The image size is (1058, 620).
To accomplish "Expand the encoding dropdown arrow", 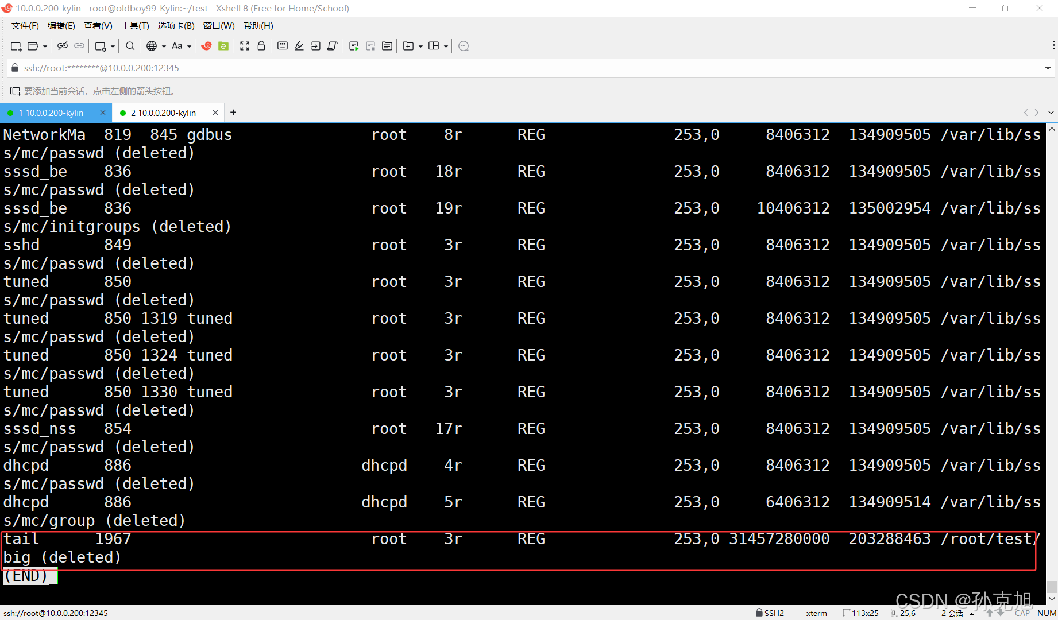I will (x=164, y=46).
